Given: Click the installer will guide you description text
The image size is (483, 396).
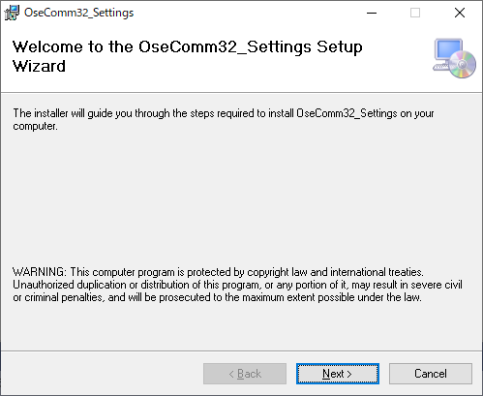Looking at the screenshot, I should 224,119.
